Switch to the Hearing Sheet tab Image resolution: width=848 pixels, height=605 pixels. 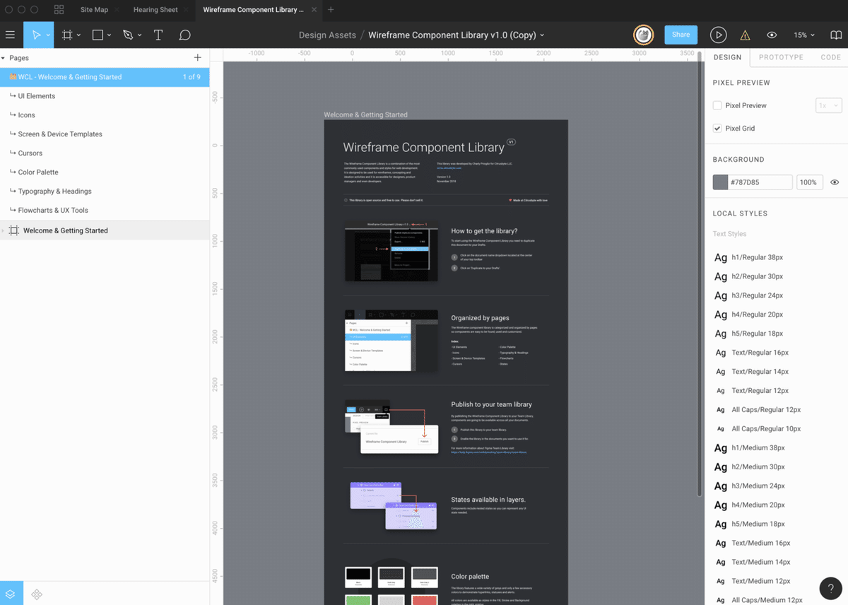(155, 10)
